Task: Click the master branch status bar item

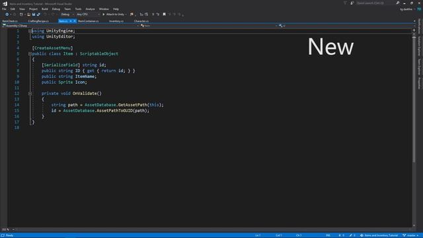Action: tap(410, 235)
